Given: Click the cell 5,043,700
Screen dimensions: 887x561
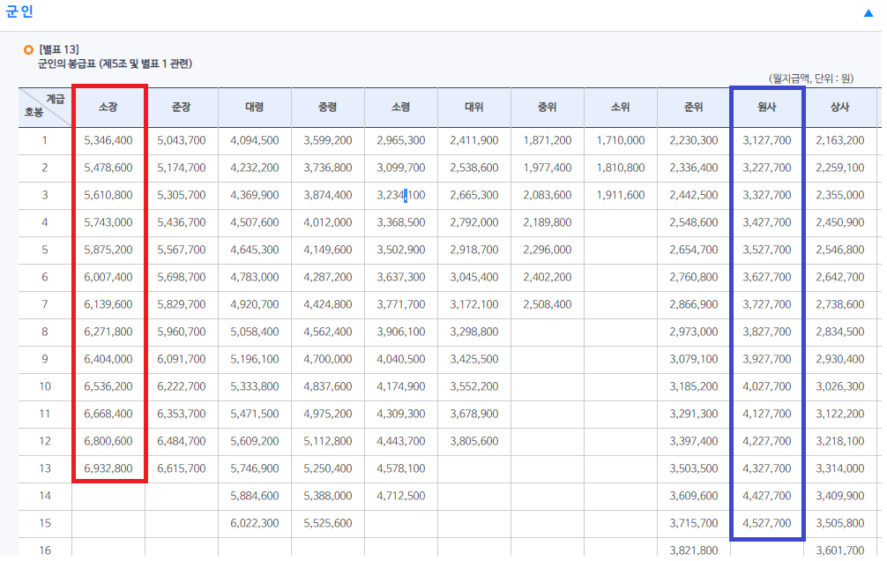Looking at the screenshot, I should point(182,140).
